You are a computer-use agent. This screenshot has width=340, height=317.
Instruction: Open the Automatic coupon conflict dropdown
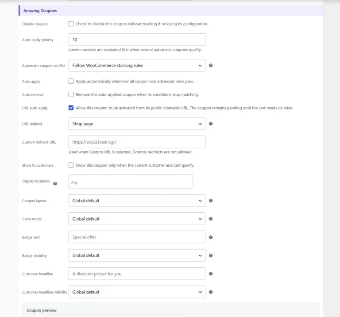coord(137,65)
